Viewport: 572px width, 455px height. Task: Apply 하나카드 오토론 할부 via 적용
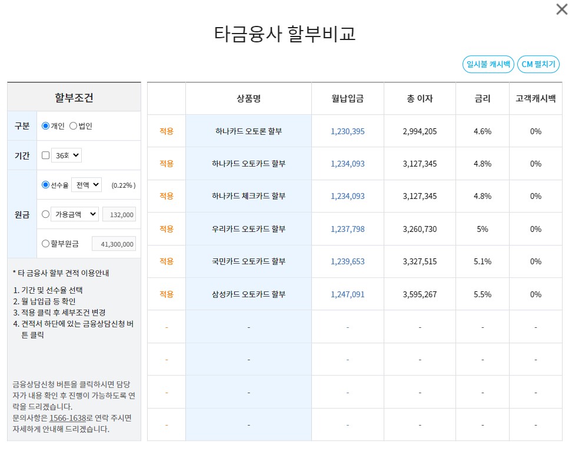[x=167, y=131]
